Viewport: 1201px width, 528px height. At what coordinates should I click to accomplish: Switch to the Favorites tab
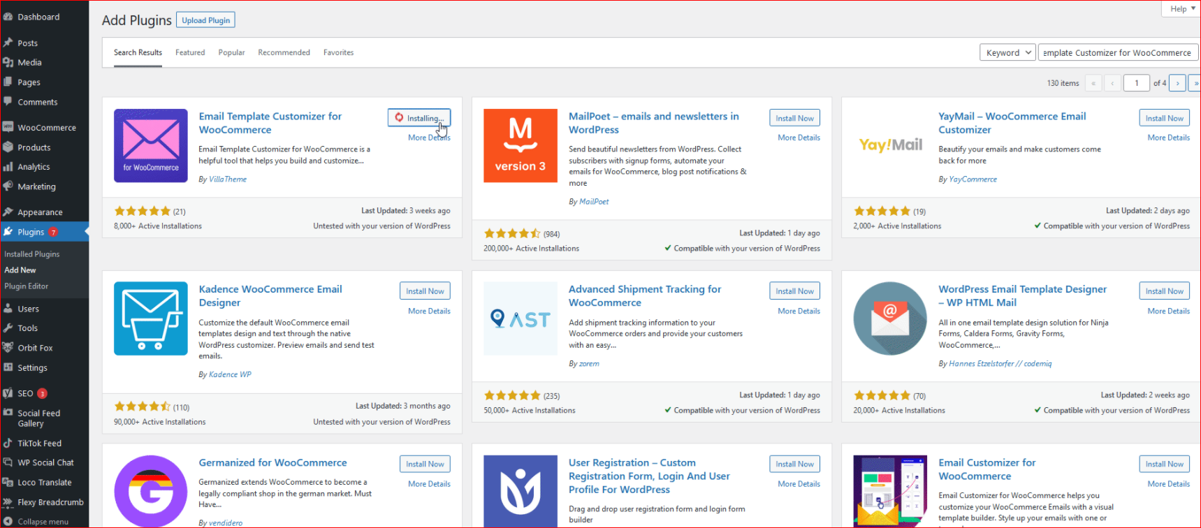click(338, 52)
